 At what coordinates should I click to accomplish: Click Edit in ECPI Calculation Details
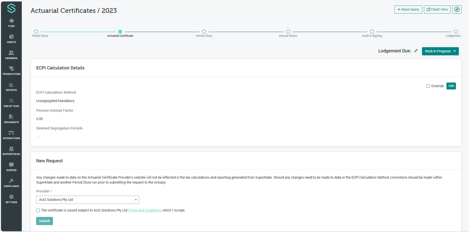coord(451,86)
